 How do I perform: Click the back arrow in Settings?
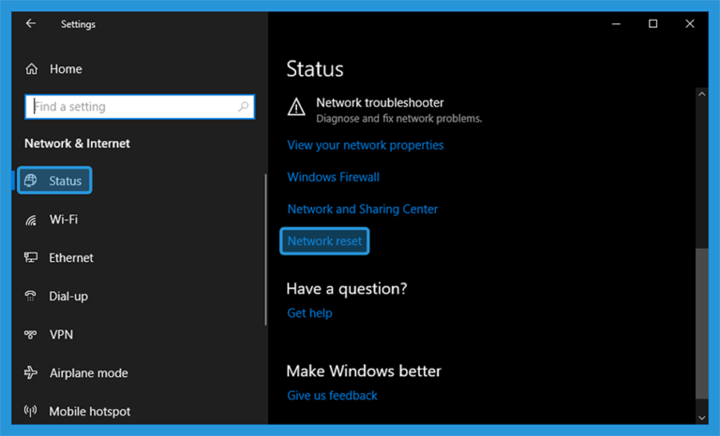point(31,23)
